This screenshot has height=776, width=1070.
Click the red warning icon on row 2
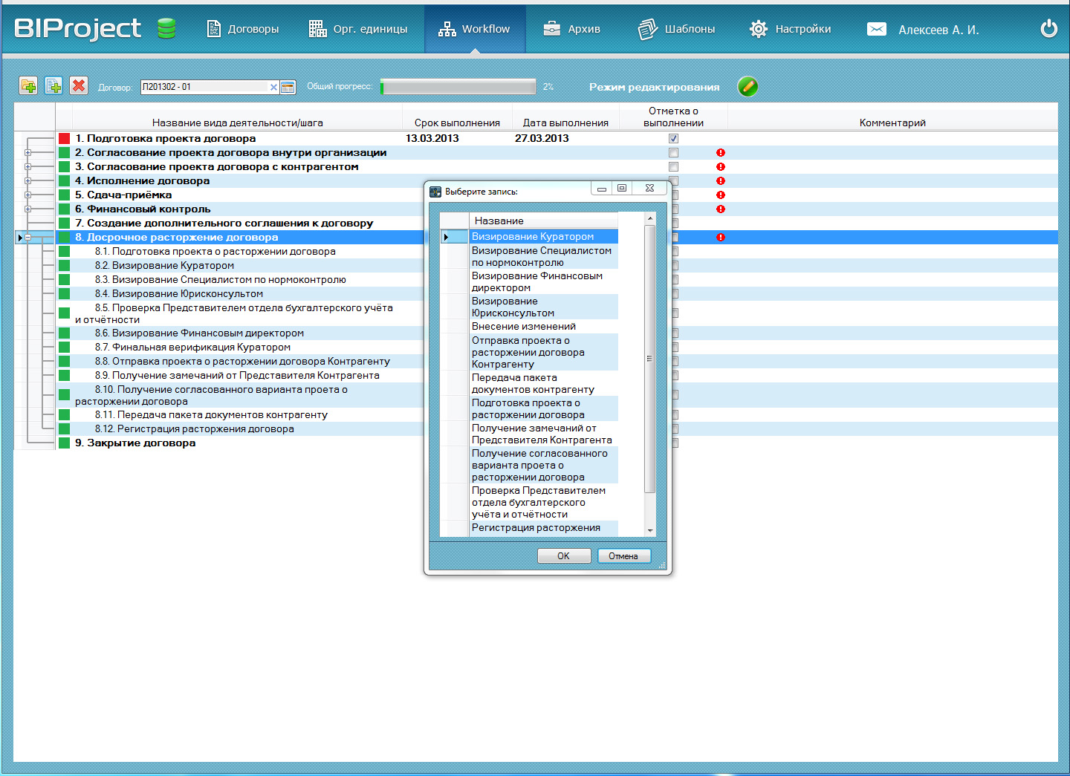point(720,153)
